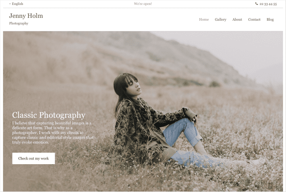
Task: Expand the English language dropdown
Action: click(16, 4)
